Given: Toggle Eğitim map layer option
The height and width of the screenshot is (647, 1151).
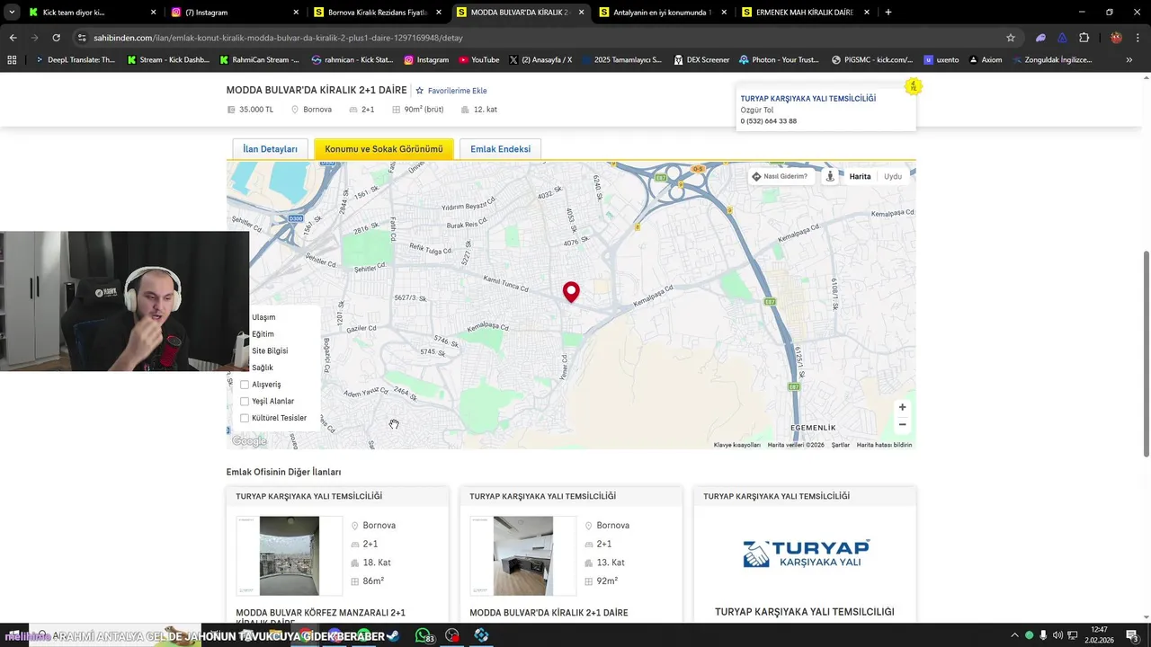Looking at the screenshot, I should 263,334.
